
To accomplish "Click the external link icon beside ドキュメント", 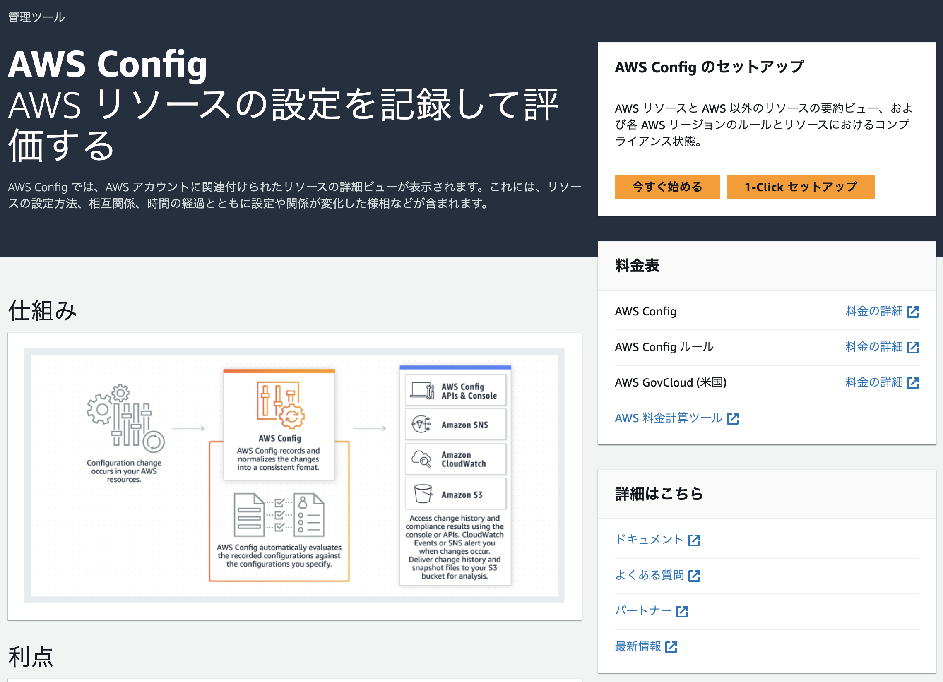I will click(695, 540).
